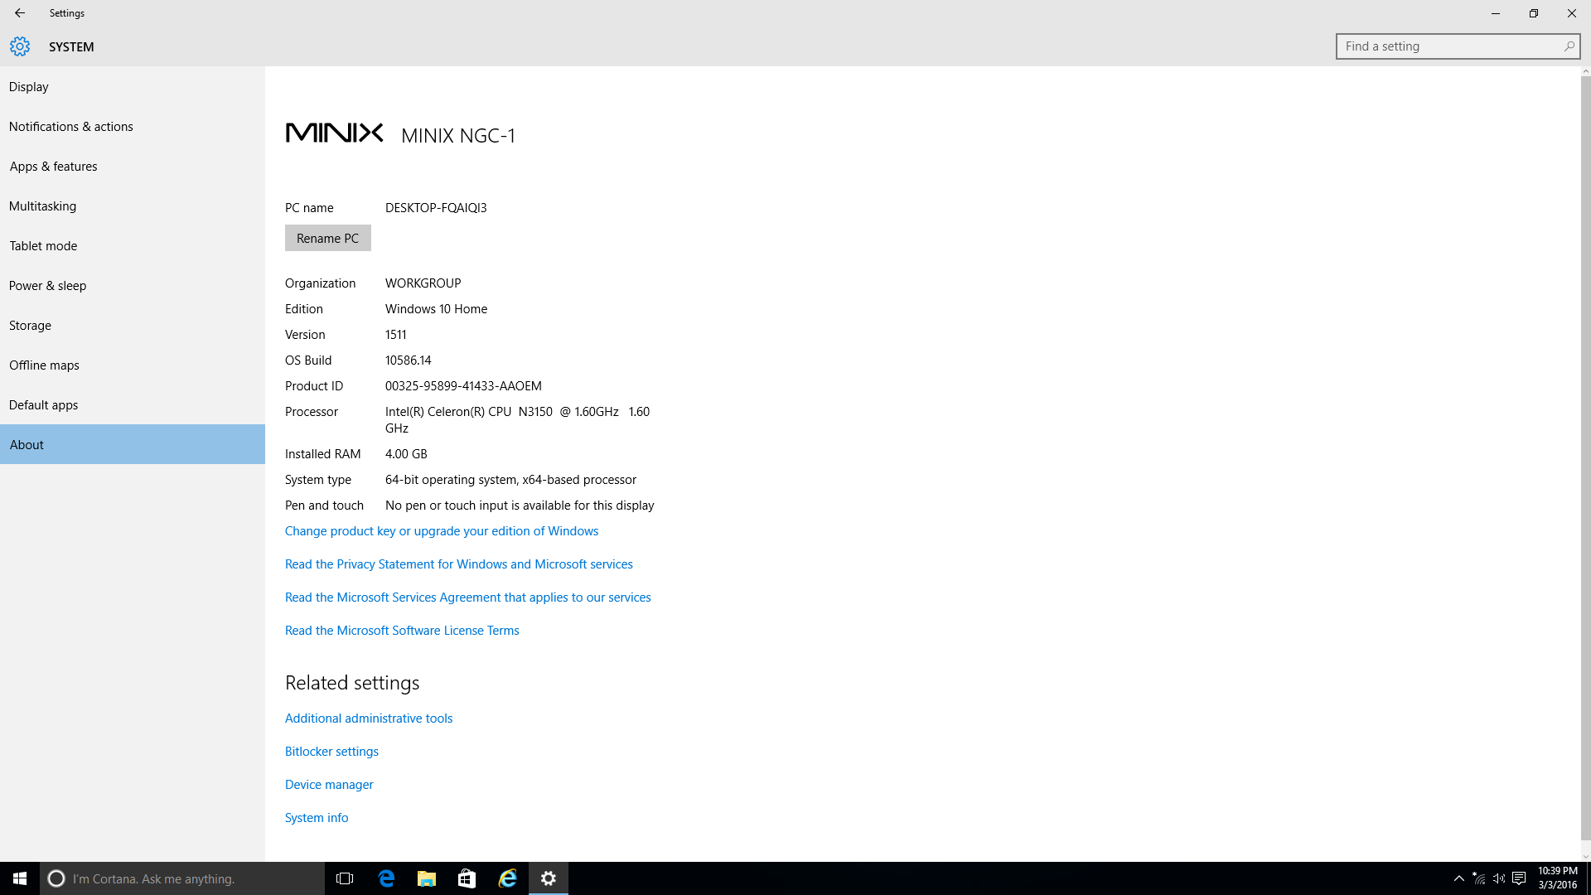Click the No pen or touch input text
This screenshot has height=895, width=1591.
point(520,506)
